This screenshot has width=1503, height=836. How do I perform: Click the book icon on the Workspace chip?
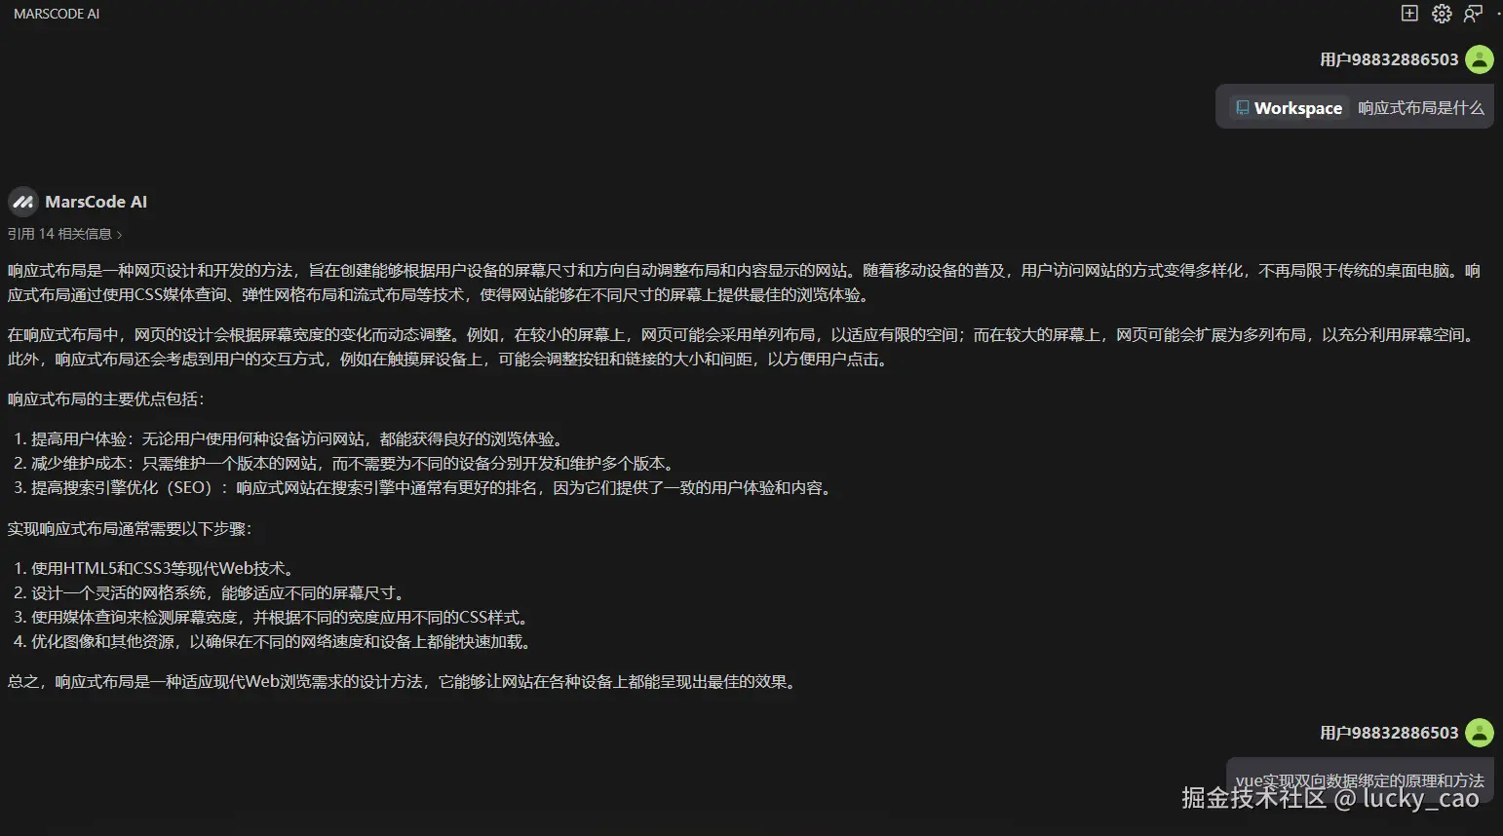point(1242,107)
